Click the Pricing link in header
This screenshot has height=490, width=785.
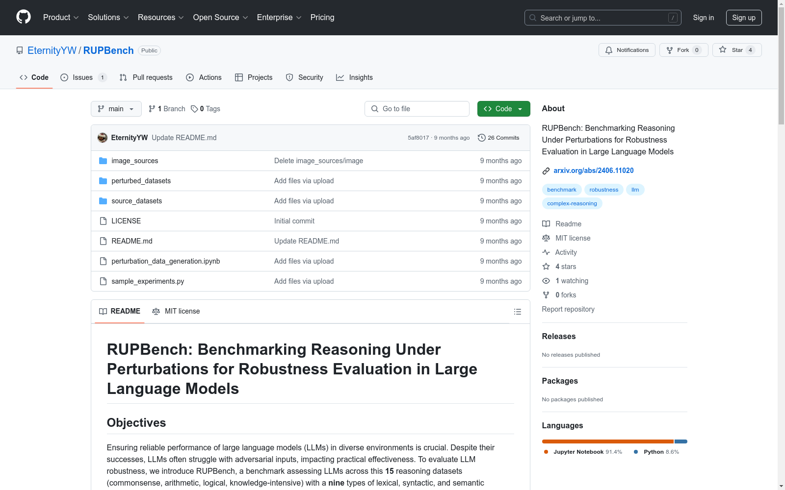click(322, 17)
